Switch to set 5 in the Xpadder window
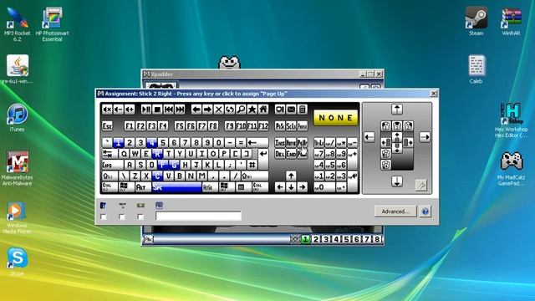535x301 pixels. [347, 239]
